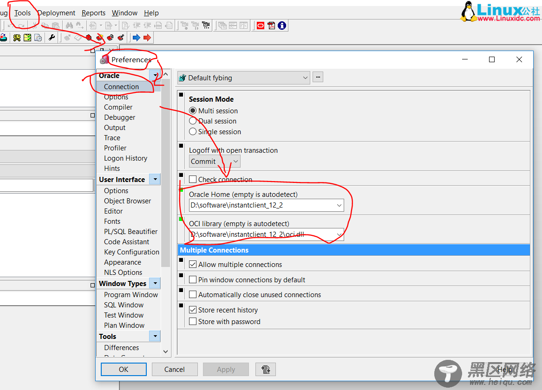Screen dimensions: 542x390
Task: Enable the Check connection checkbox
Action: coord(193,179)
